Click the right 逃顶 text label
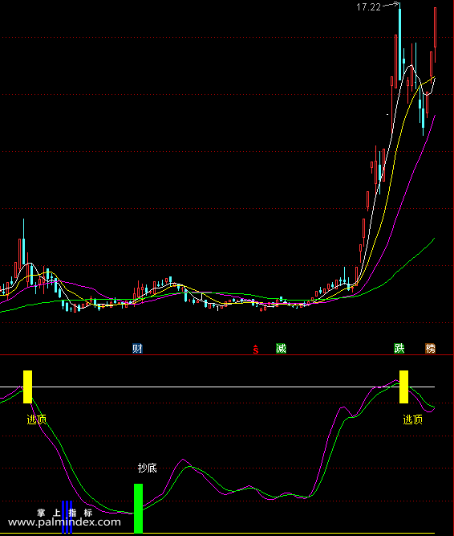This screenshot has width=454, height=536. click(413, 419)
